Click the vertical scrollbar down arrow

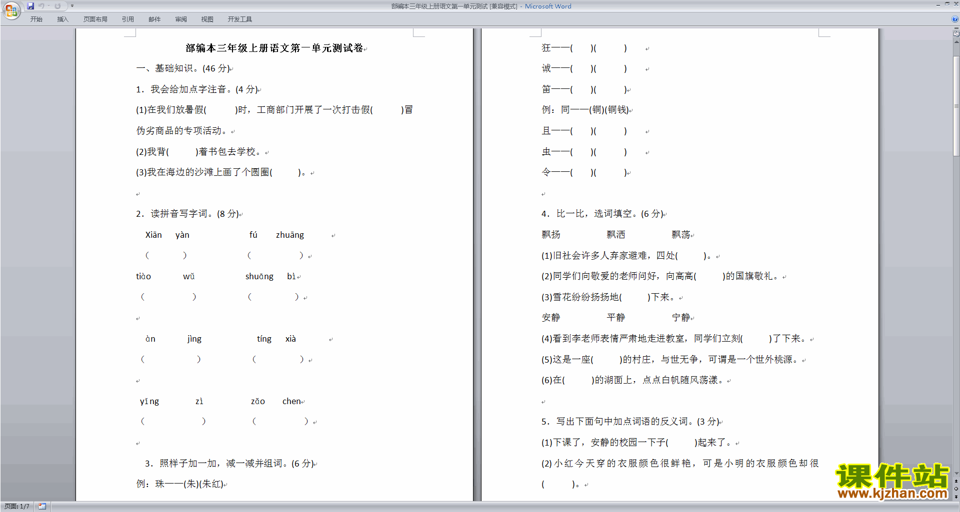(x=956, y=474)
